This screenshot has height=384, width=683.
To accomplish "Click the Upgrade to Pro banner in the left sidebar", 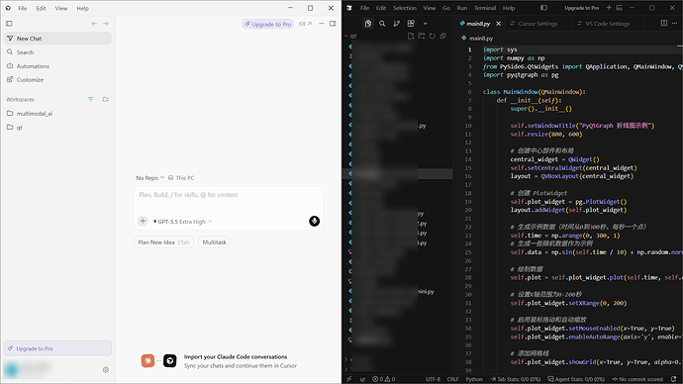I will click(x=57, y=348).
